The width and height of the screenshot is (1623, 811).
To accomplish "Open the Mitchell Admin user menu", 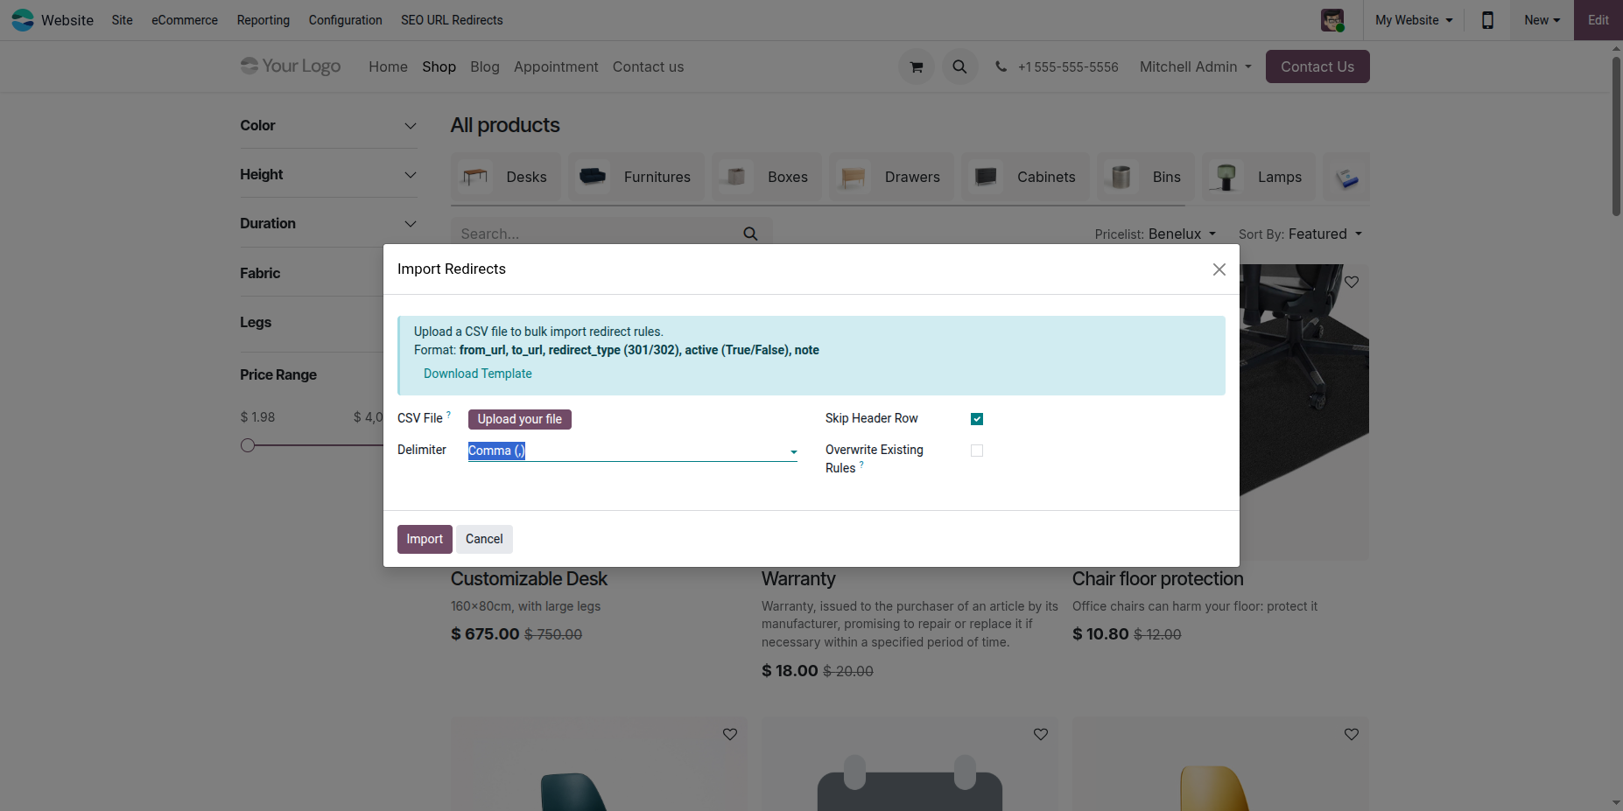I will [1195, 66].
